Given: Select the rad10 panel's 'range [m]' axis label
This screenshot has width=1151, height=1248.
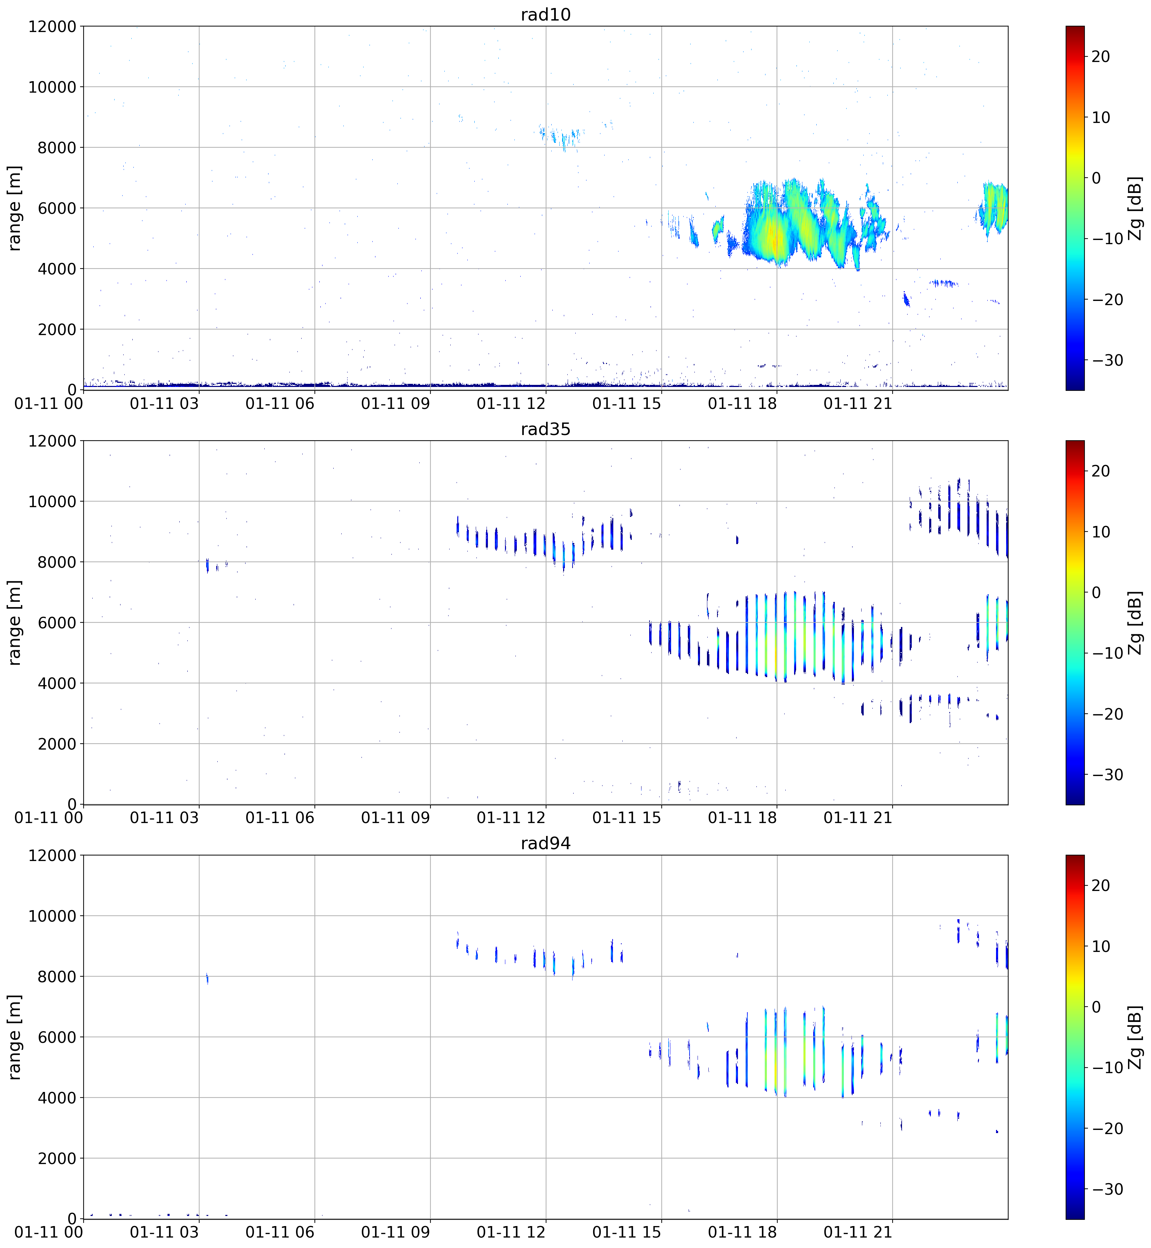Looking at the screenshot, I should (x=14, y=208).
